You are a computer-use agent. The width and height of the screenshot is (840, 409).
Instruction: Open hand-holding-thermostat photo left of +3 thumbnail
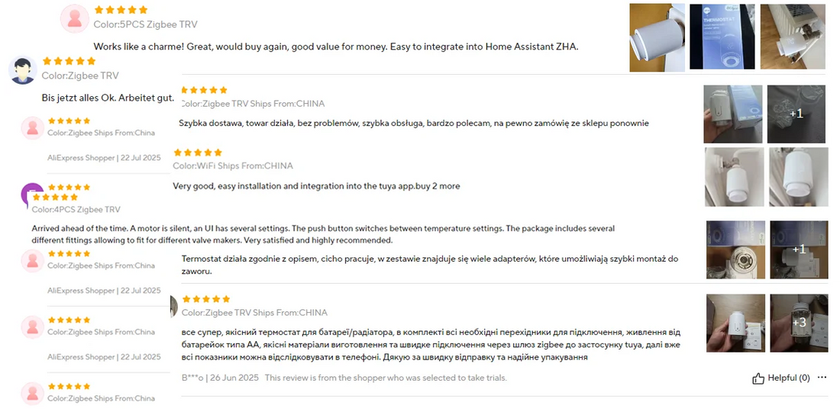735,322
